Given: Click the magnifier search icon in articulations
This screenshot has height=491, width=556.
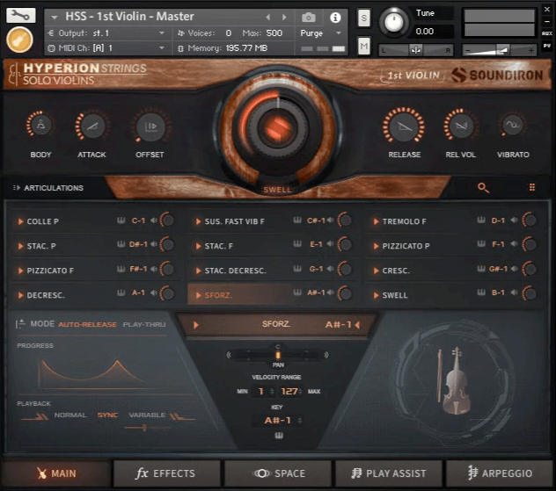Looking at the screenshot, I should point(483,188).
